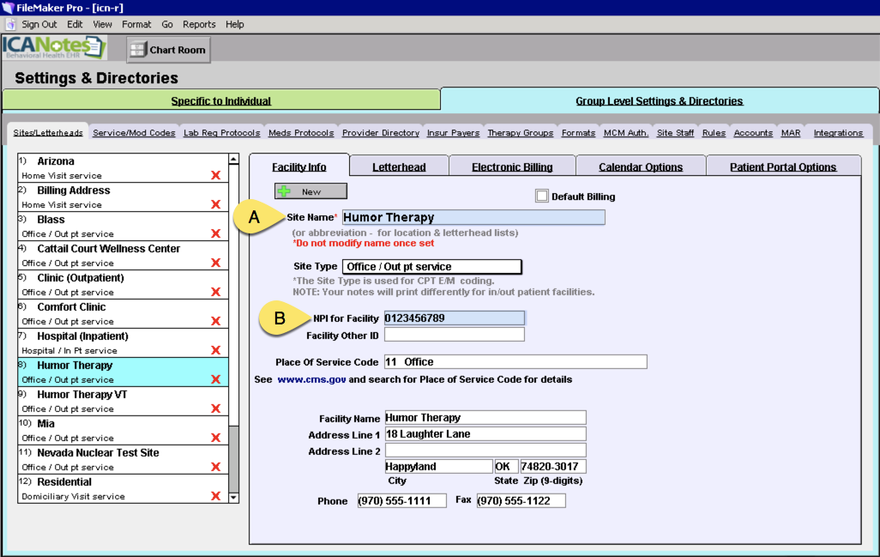Enable the Default Billing checkbox

[x=542, y=195]
